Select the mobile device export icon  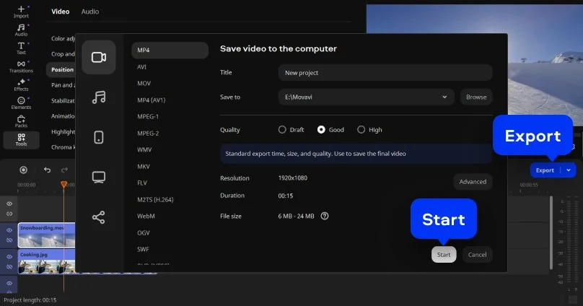pos(99,137)
